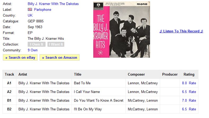
Task: View the 9 Own community link
Action: point(32,50)
